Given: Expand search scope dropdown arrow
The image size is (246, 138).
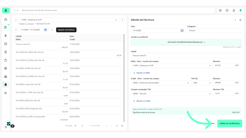Looking at the screenshot, I should [18, 10].
